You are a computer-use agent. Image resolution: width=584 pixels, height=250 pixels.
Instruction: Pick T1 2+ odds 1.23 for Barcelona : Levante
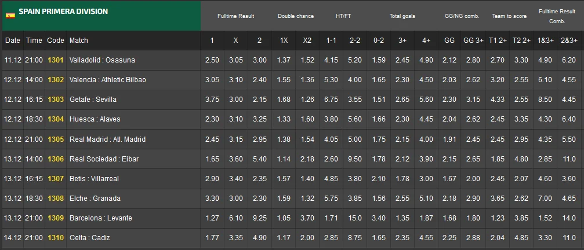click(496, 218)
